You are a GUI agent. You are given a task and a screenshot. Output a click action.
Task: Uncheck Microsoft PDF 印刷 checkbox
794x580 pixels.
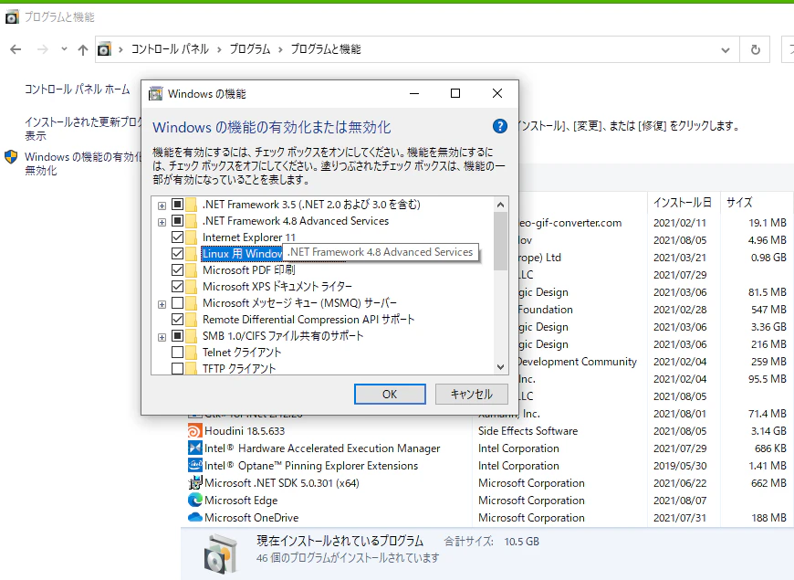(177, 269)
